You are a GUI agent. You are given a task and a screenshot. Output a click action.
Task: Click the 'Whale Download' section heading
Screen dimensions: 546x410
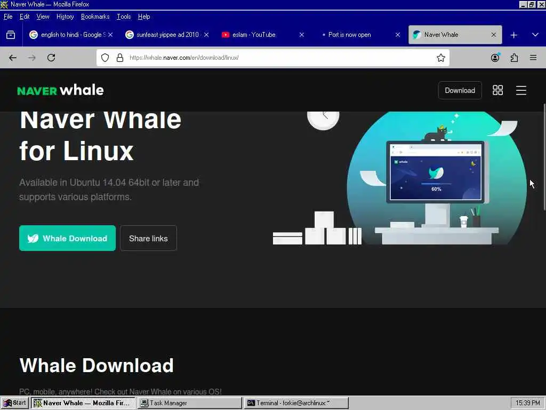(97, 365)
